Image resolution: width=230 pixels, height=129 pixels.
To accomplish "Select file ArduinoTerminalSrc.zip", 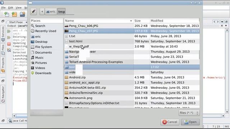I will pos(132,93).
